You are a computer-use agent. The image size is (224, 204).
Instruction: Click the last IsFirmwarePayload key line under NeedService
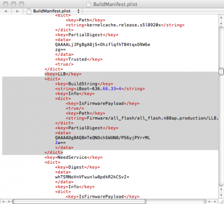coord(103,196)
